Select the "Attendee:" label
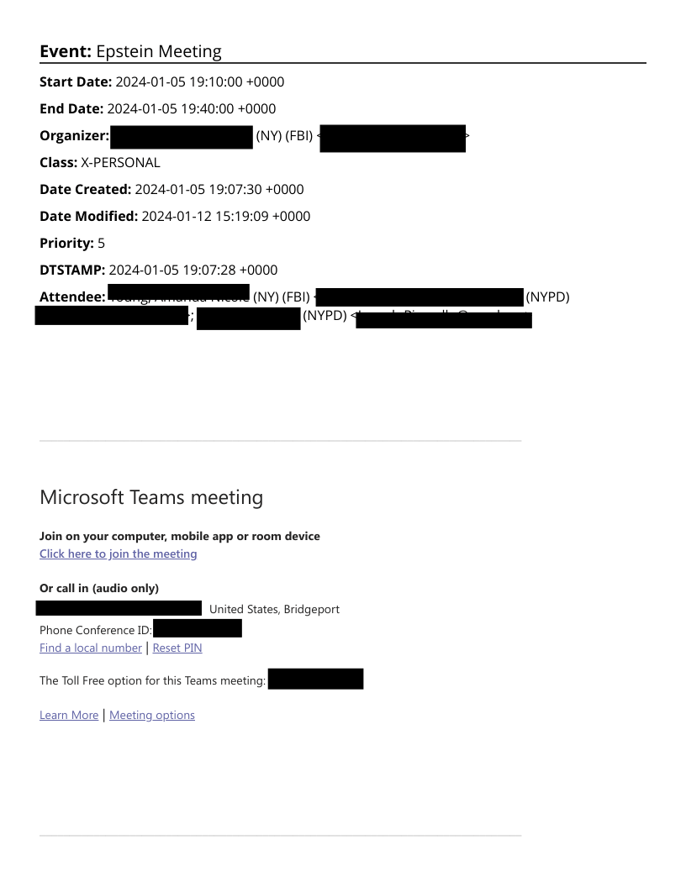 point(72,297)
